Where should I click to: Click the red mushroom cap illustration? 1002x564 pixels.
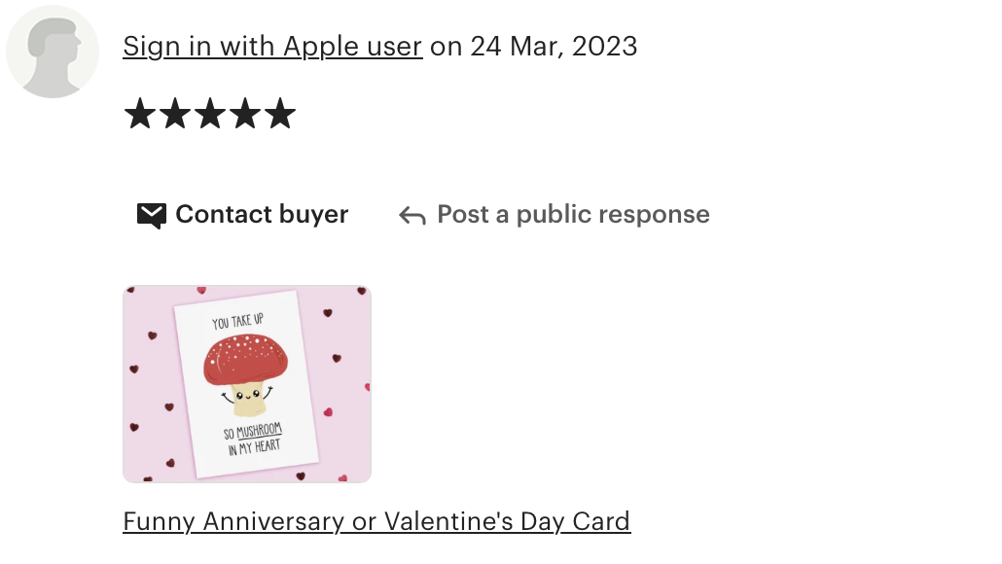pyautogui.click(x=246, y=360)
